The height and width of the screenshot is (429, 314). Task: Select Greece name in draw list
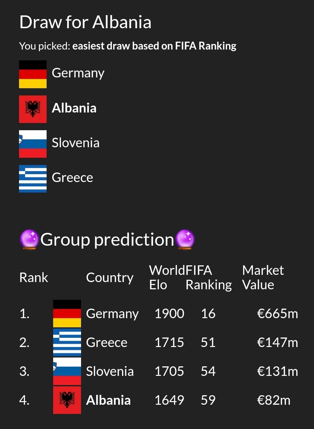[x=73, y=177]
